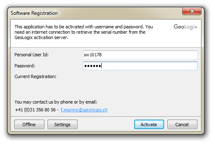
Task: Click the sw10178 user id text
Action: pos(93,55)
